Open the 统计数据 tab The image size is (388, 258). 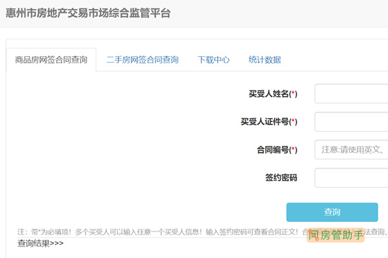tap(264, 60)
